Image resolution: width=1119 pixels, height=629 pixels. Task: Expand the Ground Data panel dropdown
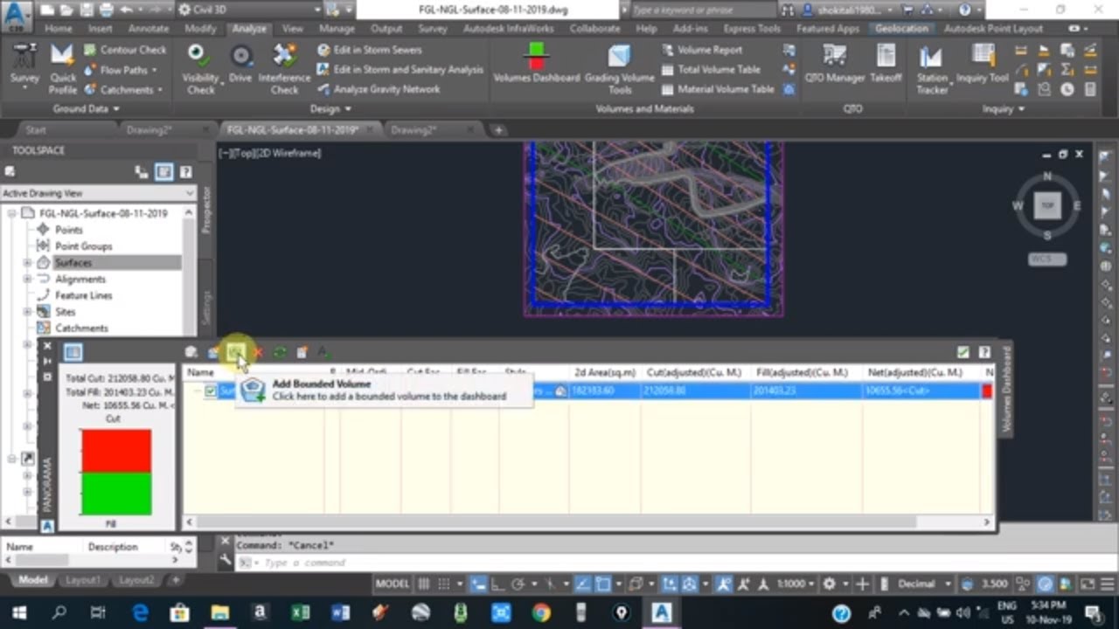[86, 109]
